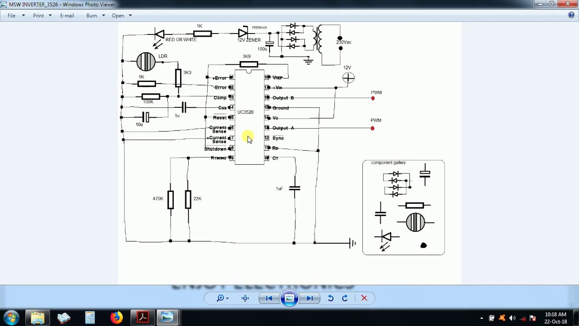Open the Windows Start menu

[11, 317]
